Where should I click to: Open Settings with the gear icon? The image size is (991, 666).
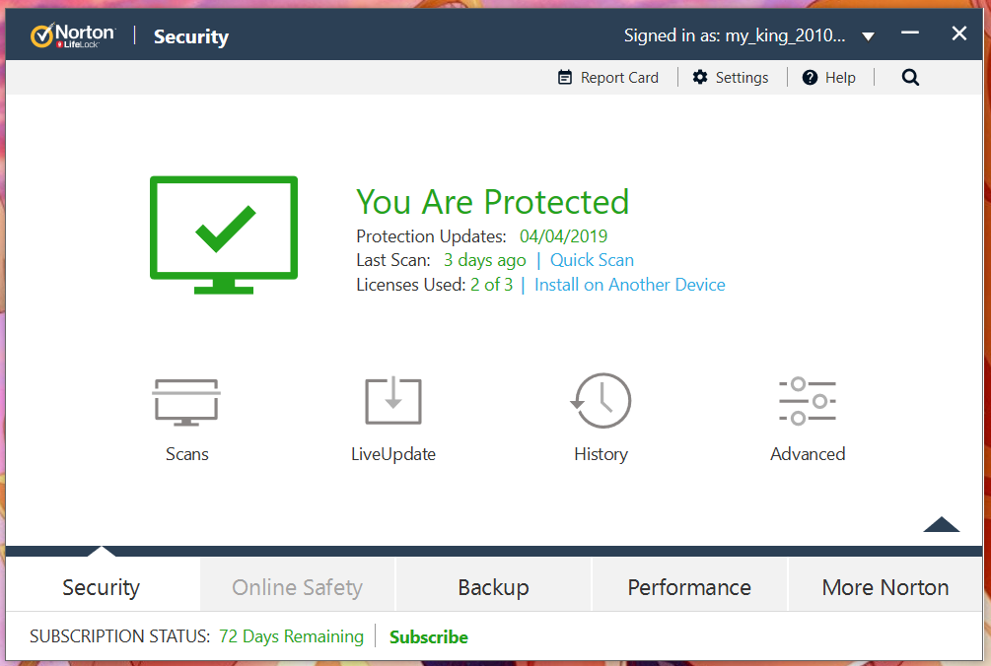coord(700,77)
